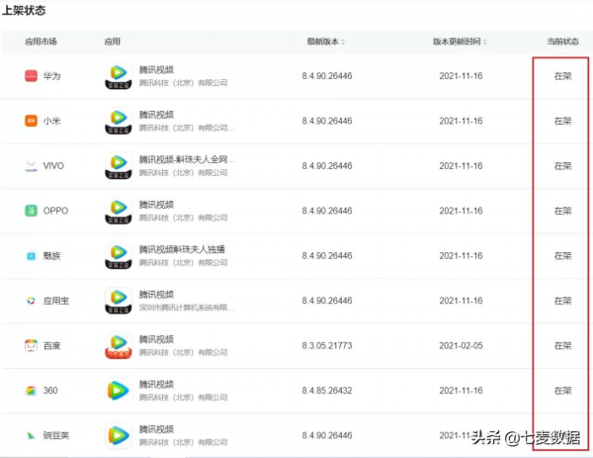Click the 当前状态 column header
Screen dimensions: 593x458
[x=562, y=42]
